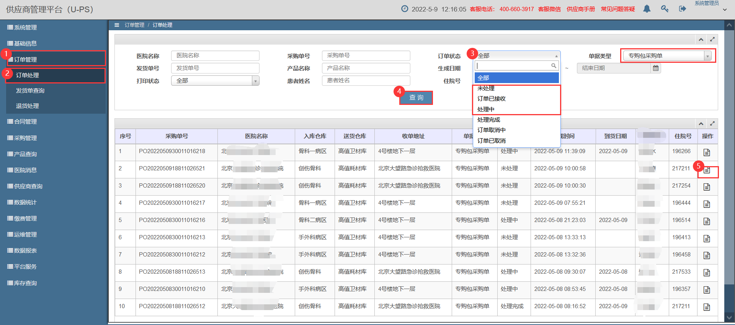This screenshot has height=325, width=735.
Task: Focus the 患者姓名 input field
Action: [366, 81]
